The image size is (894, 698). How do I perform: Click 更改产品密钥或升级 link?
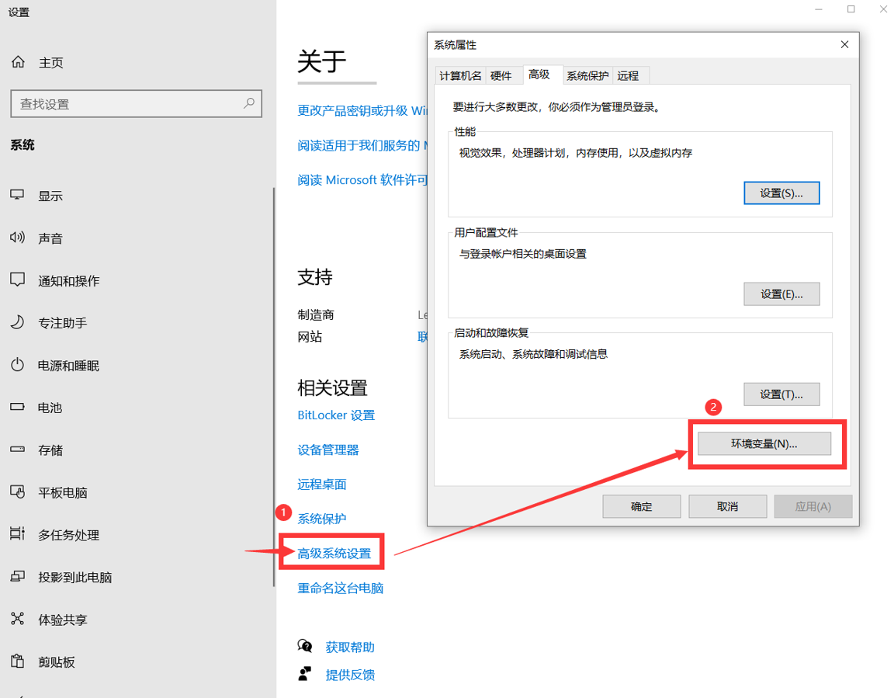[x=362, y=110]
